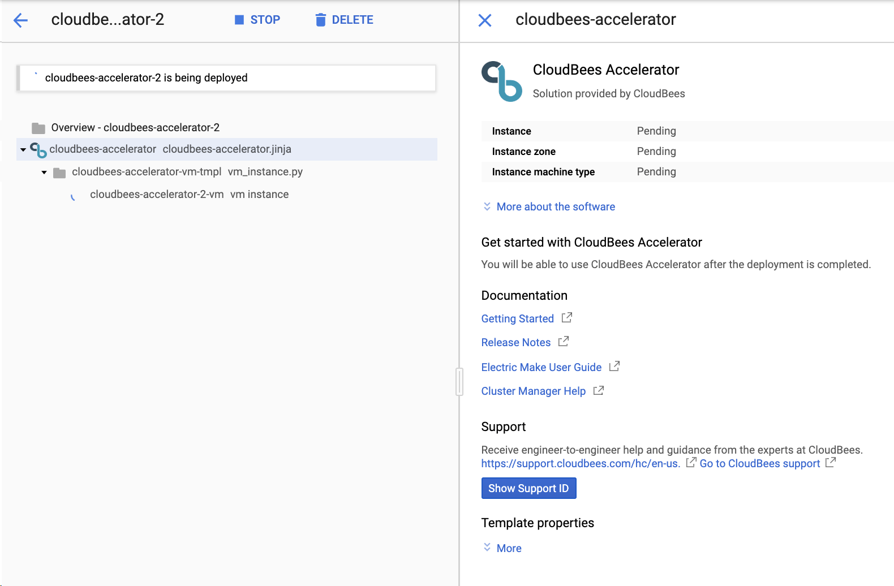
Task: Click the square stop icon
Action: 239,20
